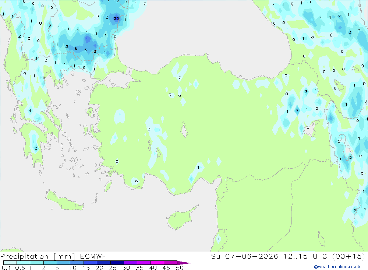The width and height of the screenshot is (368, 270).
Task: Open the weatheronline.co.uk link
Action: tap(337, 267)
